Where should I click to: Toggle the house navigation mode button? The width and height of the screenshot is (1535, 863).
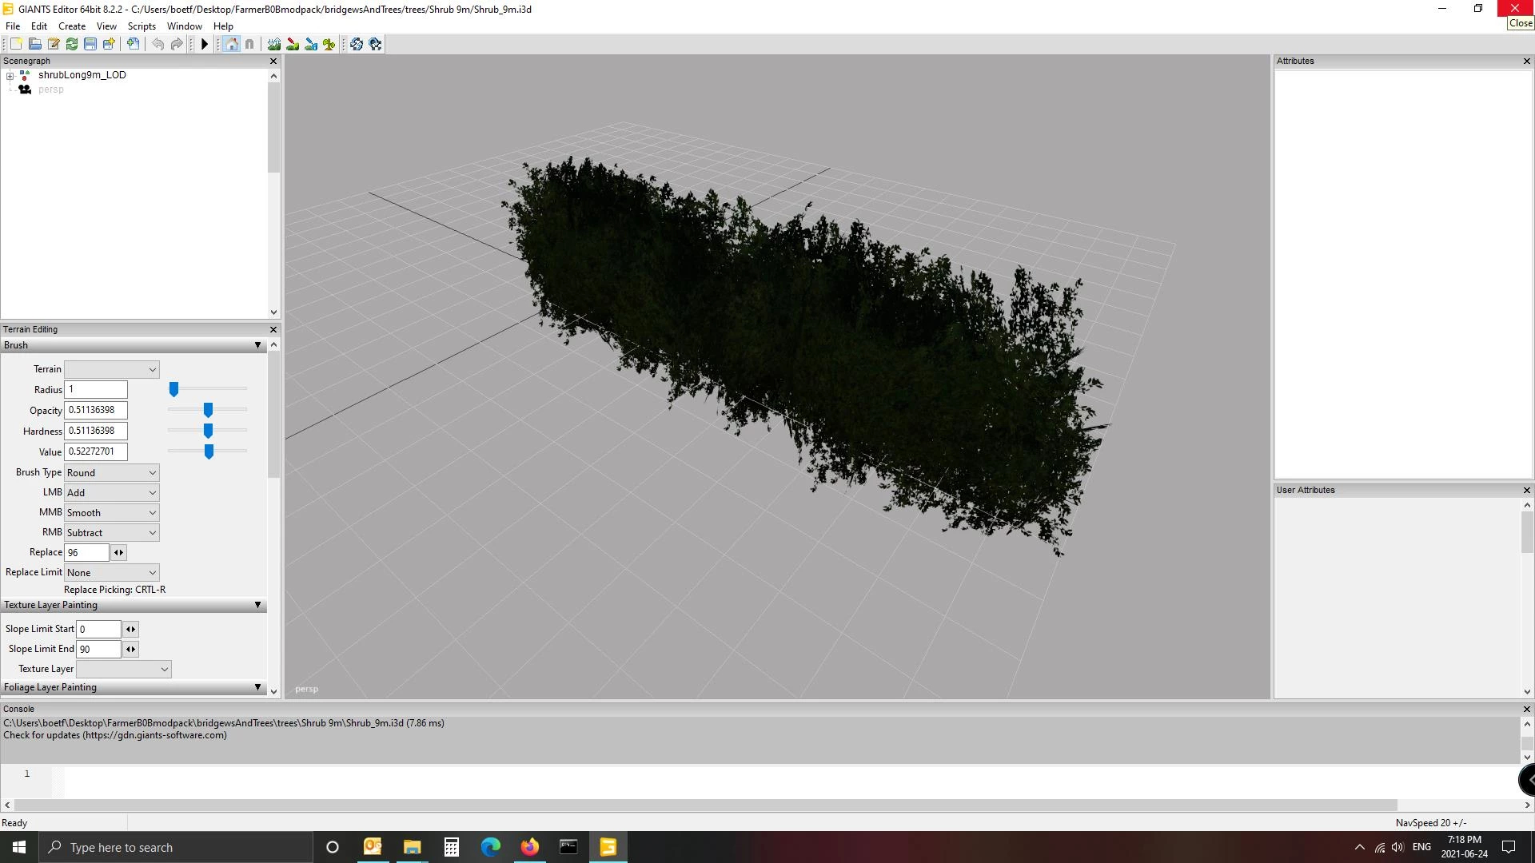pyautogui.click(x=231, y=44)
